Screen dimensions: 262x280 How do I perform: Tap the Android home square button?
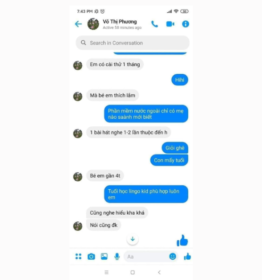pos(133,272)
